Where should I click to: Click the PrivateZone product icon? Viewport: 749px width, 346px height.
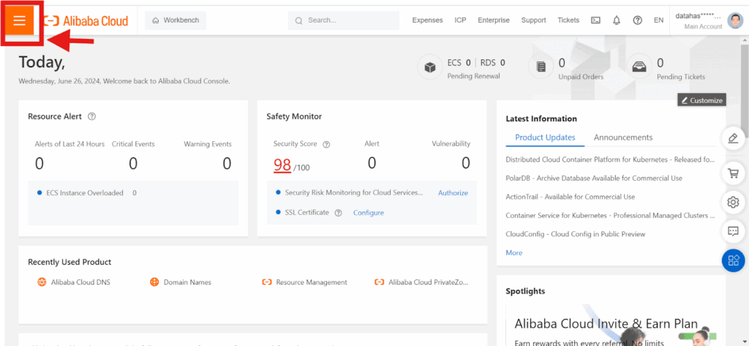point(380,282)
